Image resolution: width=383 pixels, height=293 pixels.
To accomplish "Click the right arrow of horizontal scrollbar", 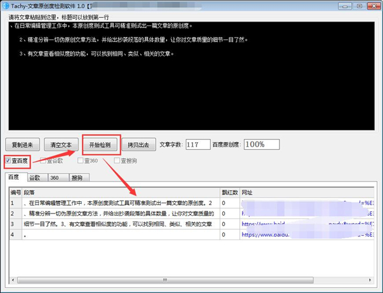I will pos(370,281).
